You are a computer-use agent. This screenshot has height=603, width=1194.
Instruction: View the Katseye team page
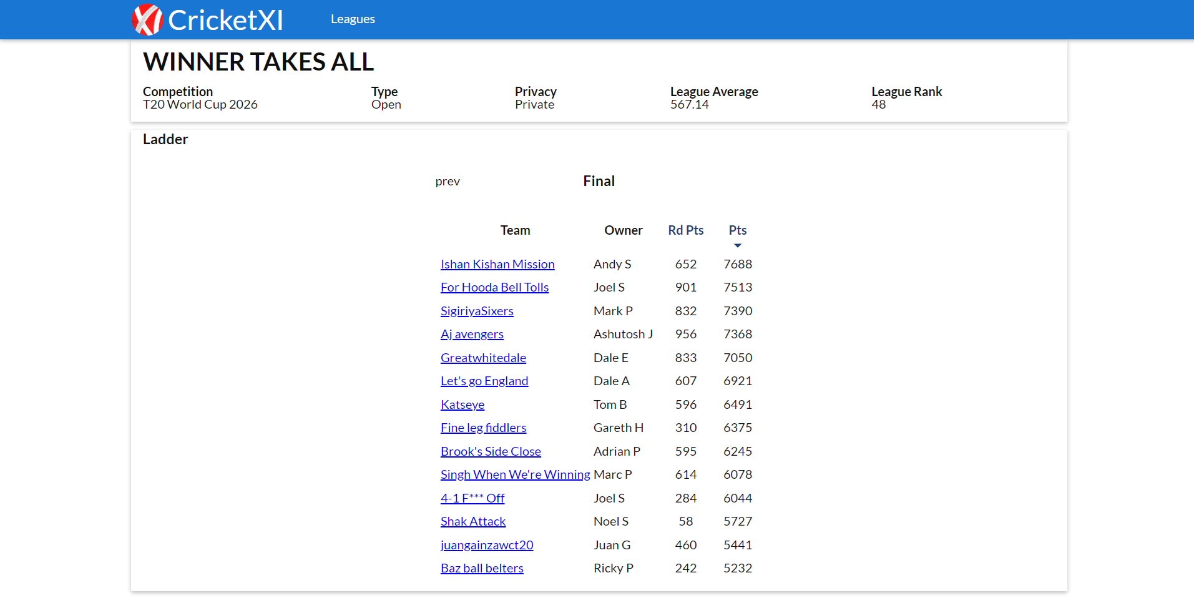[x=462, y=404]
